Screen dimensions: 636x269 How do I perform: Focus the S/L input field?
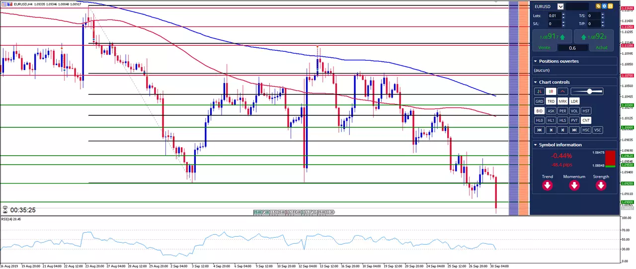click(554, 23)
